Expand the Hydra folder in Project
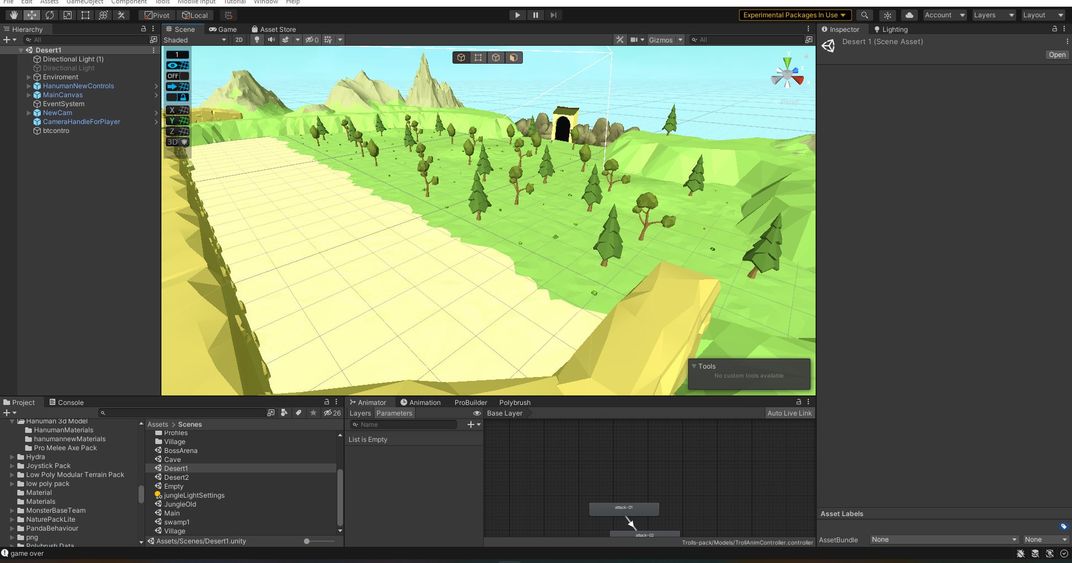Image resolution: width=1072 pixels, height=563 pixels. [12, 457]
